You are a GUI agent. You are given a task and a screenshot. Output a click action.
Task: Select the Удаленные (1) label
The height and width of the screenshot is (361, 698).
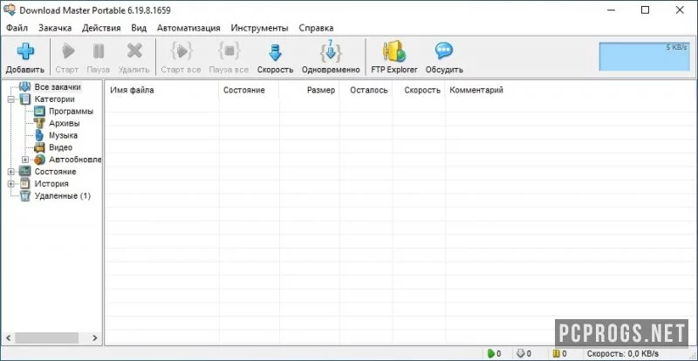63,196
